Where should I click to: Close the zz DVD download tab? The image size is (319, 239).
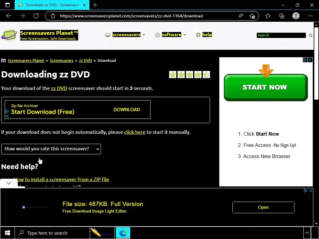84,5
